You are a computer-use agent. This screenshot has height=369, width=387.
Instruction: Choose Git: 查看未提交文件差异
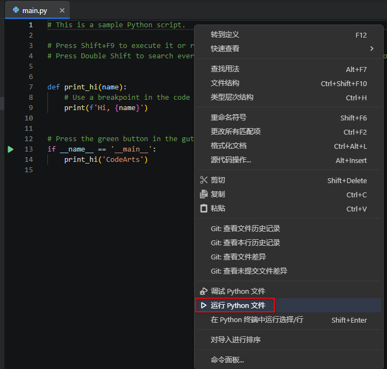pyautogui.click(x=249, y=271)
